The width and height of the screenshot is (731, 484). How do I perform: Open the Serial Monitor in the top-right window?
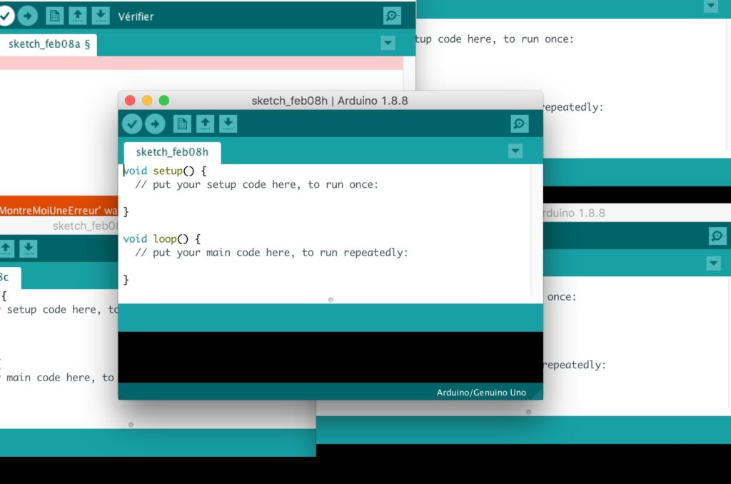click(711, 6)
